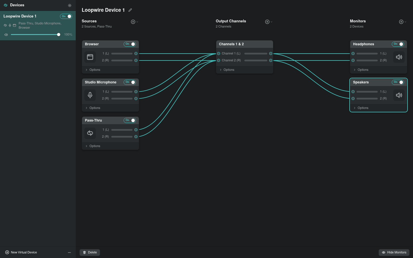The height and width of the screenshot is (258, 413).
Task: Click the Headphones speaker icon
Action: 399,57
